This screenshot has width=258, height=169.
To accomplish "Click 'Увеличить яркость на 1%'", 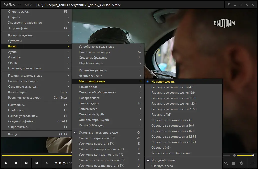I will pos(96,144).
